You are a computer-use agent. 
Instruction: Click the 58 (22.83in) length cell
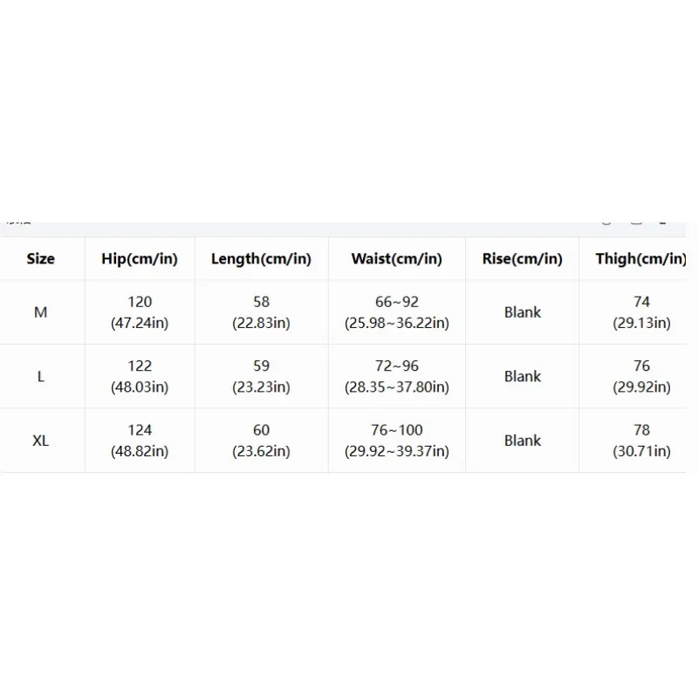pos(261,312)
